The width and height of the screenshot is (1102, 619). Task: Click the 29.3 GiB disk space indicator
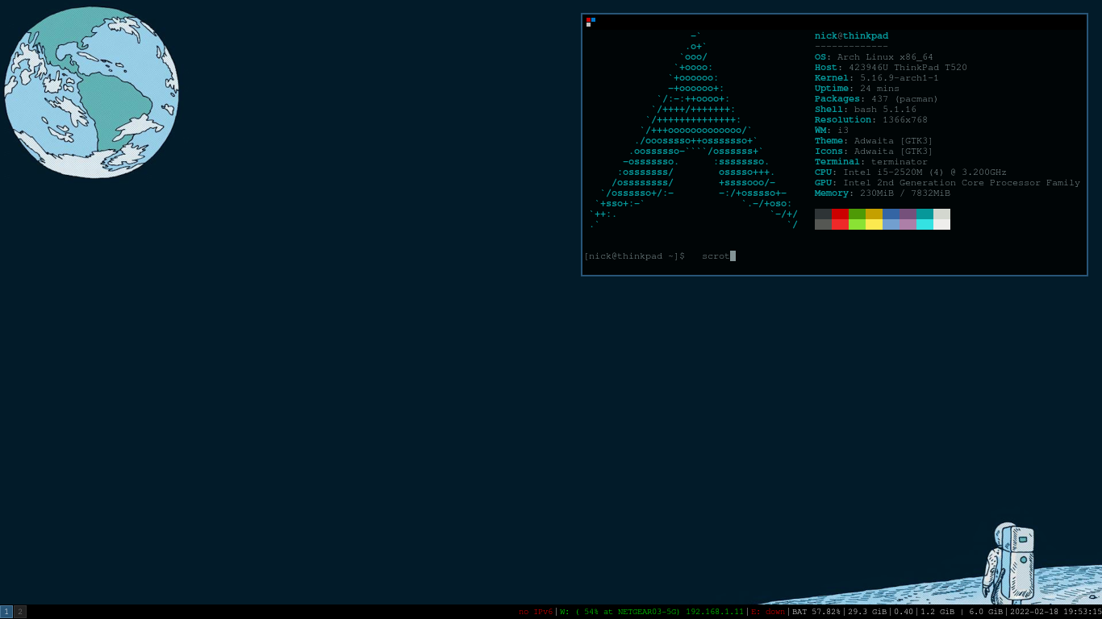[867, 612]
